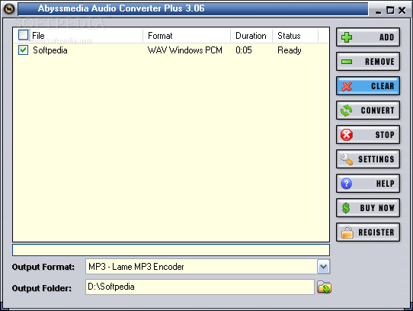Click the conversion progress bar

pos(171,250)
